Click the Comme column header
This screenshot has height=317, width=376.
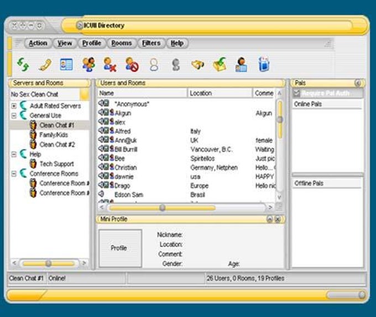tap(264, 93)
